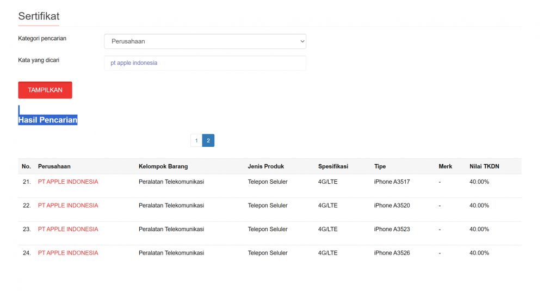Select the iPhone A3526 type cell

[392, 253]
